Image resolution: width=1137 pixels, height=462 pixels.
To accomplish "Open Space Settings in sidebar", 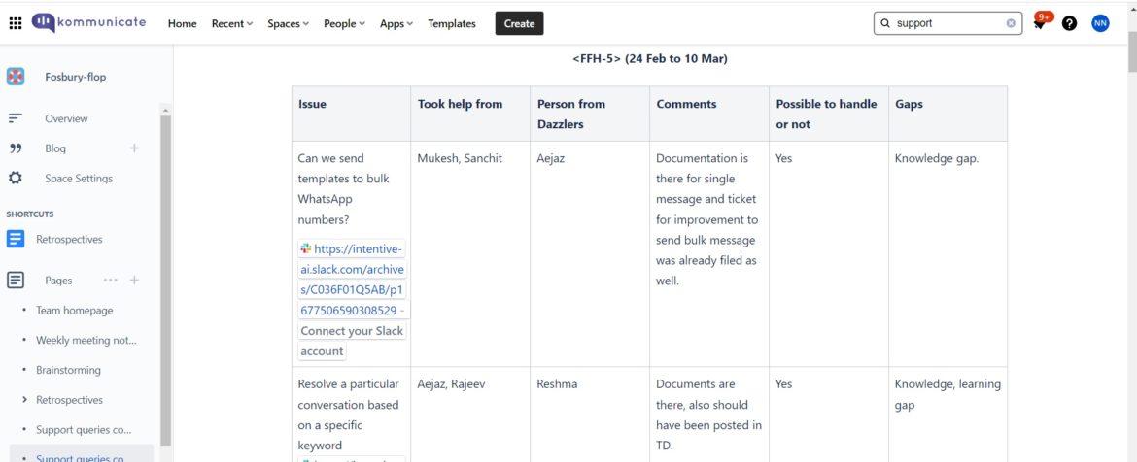I will [78, 179].
